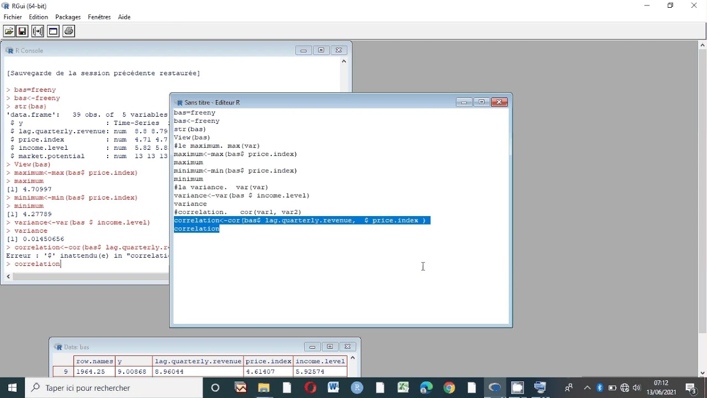Image resolution: width=707 pixels, height=398 pixels.
Task: Click the R Console scroll-up arrow
Action: pos(344,61)
